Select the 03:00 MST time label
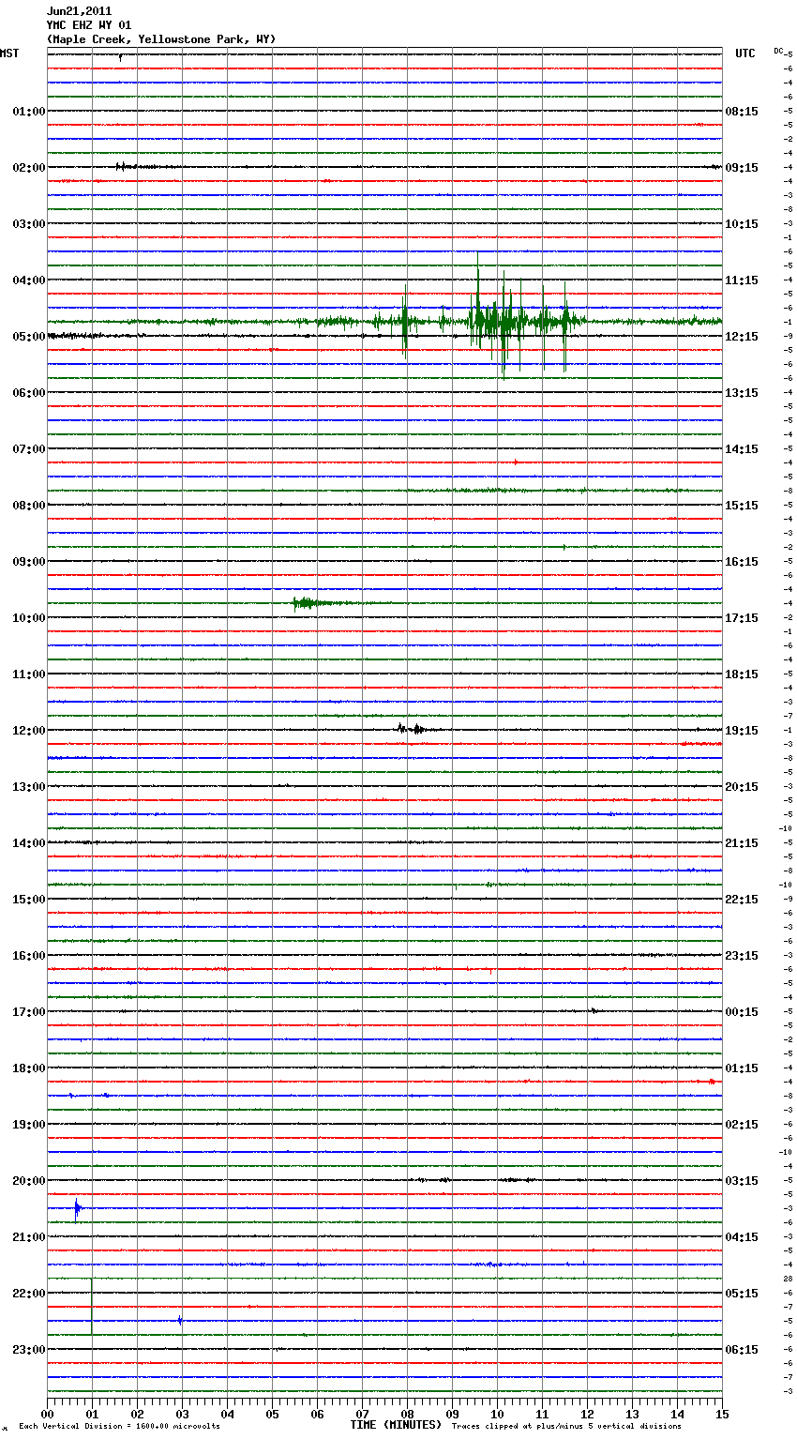Viewport: 797px width, 1439px height. pyautogui.click(x=29, y=224)
